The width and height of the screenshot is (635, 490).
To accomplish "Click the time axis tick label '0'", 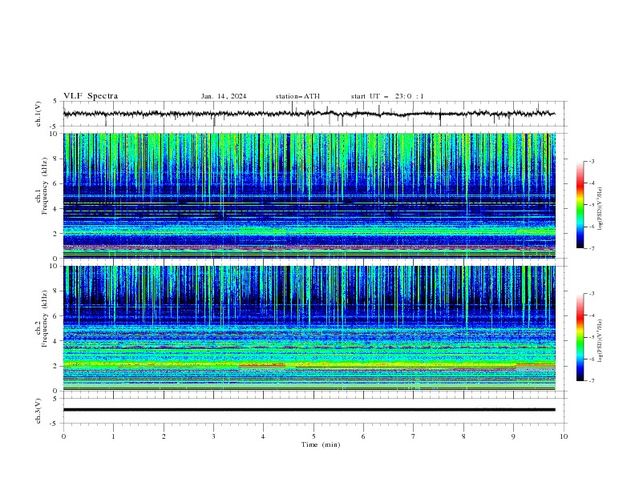I will tap(63, 436).
